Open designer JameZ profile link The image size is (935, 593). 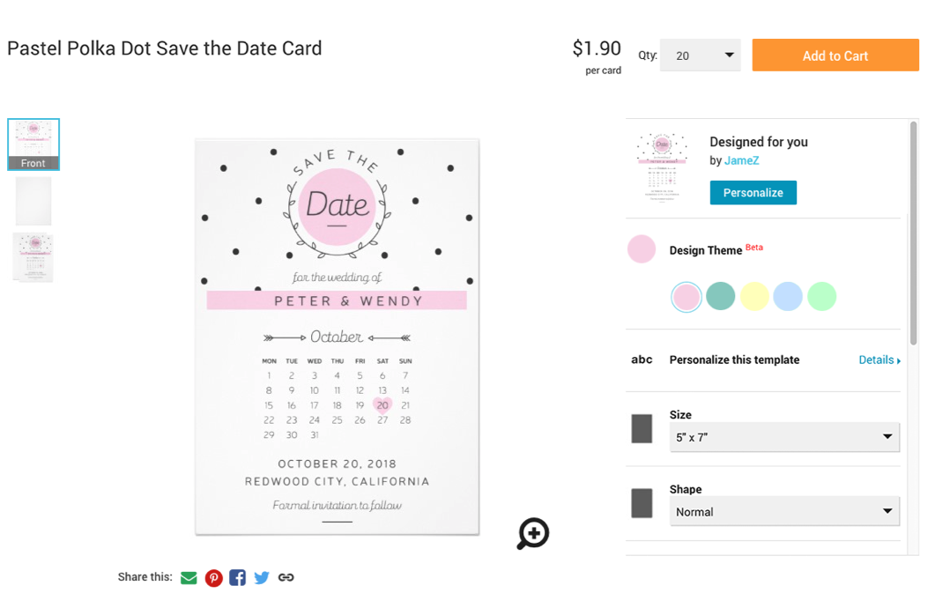pos(742,160)
